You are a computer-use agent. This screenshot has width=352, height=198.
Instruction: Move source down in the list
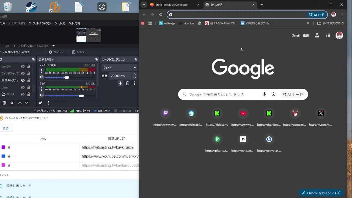pyautogui.click(x=26, y=103)
